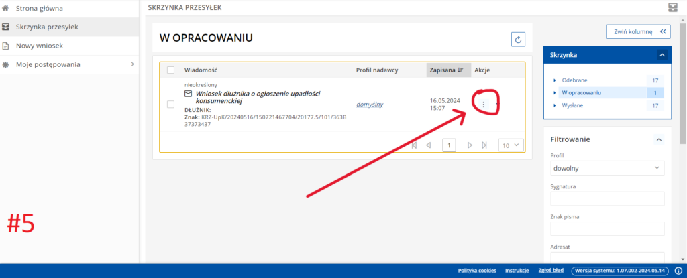The height and width of the screenshot is (278, 687).
Task: Go to the previous page arrow
Action: coord(429,145)
